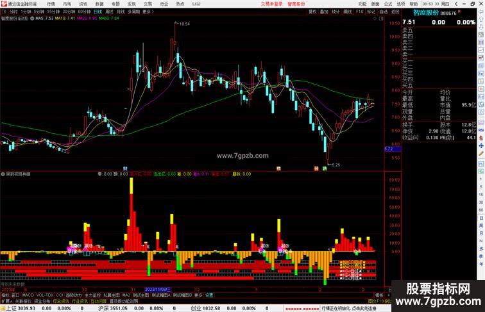Open the 多周期 view
The height and width of the screenshot is (312, 485).
(x=133, y=12)
